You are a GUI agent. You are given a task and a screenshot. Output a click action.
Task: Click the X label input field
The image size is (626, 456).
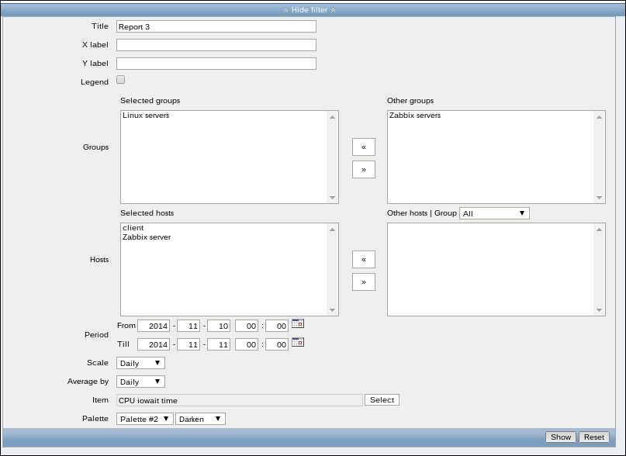pos(216,45)
